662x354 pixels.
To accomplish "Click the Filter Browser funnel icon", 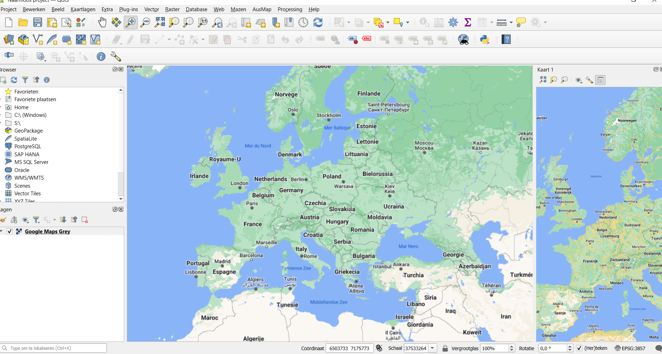I will 25,80.
